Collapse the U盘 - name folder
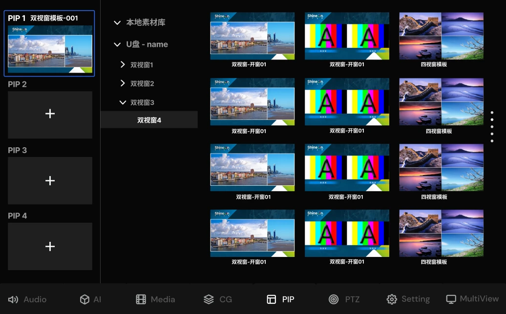This screenshot has width=506, height=314. (117, 44)
